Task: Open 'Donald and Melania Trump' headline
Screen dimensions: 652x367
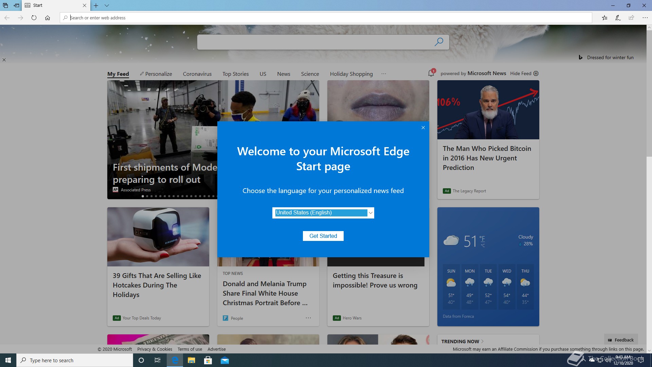Action: pos(265,293)
